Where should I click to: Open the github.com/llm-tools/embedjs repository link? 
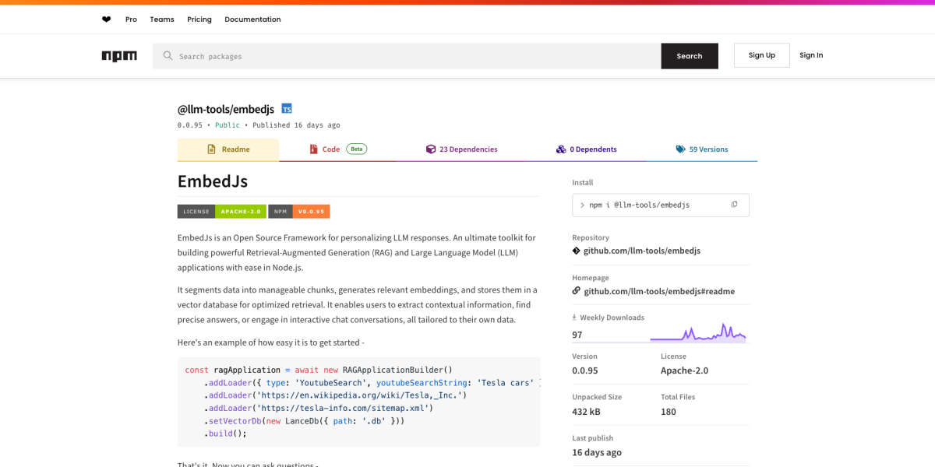click(x=641, y=250)
